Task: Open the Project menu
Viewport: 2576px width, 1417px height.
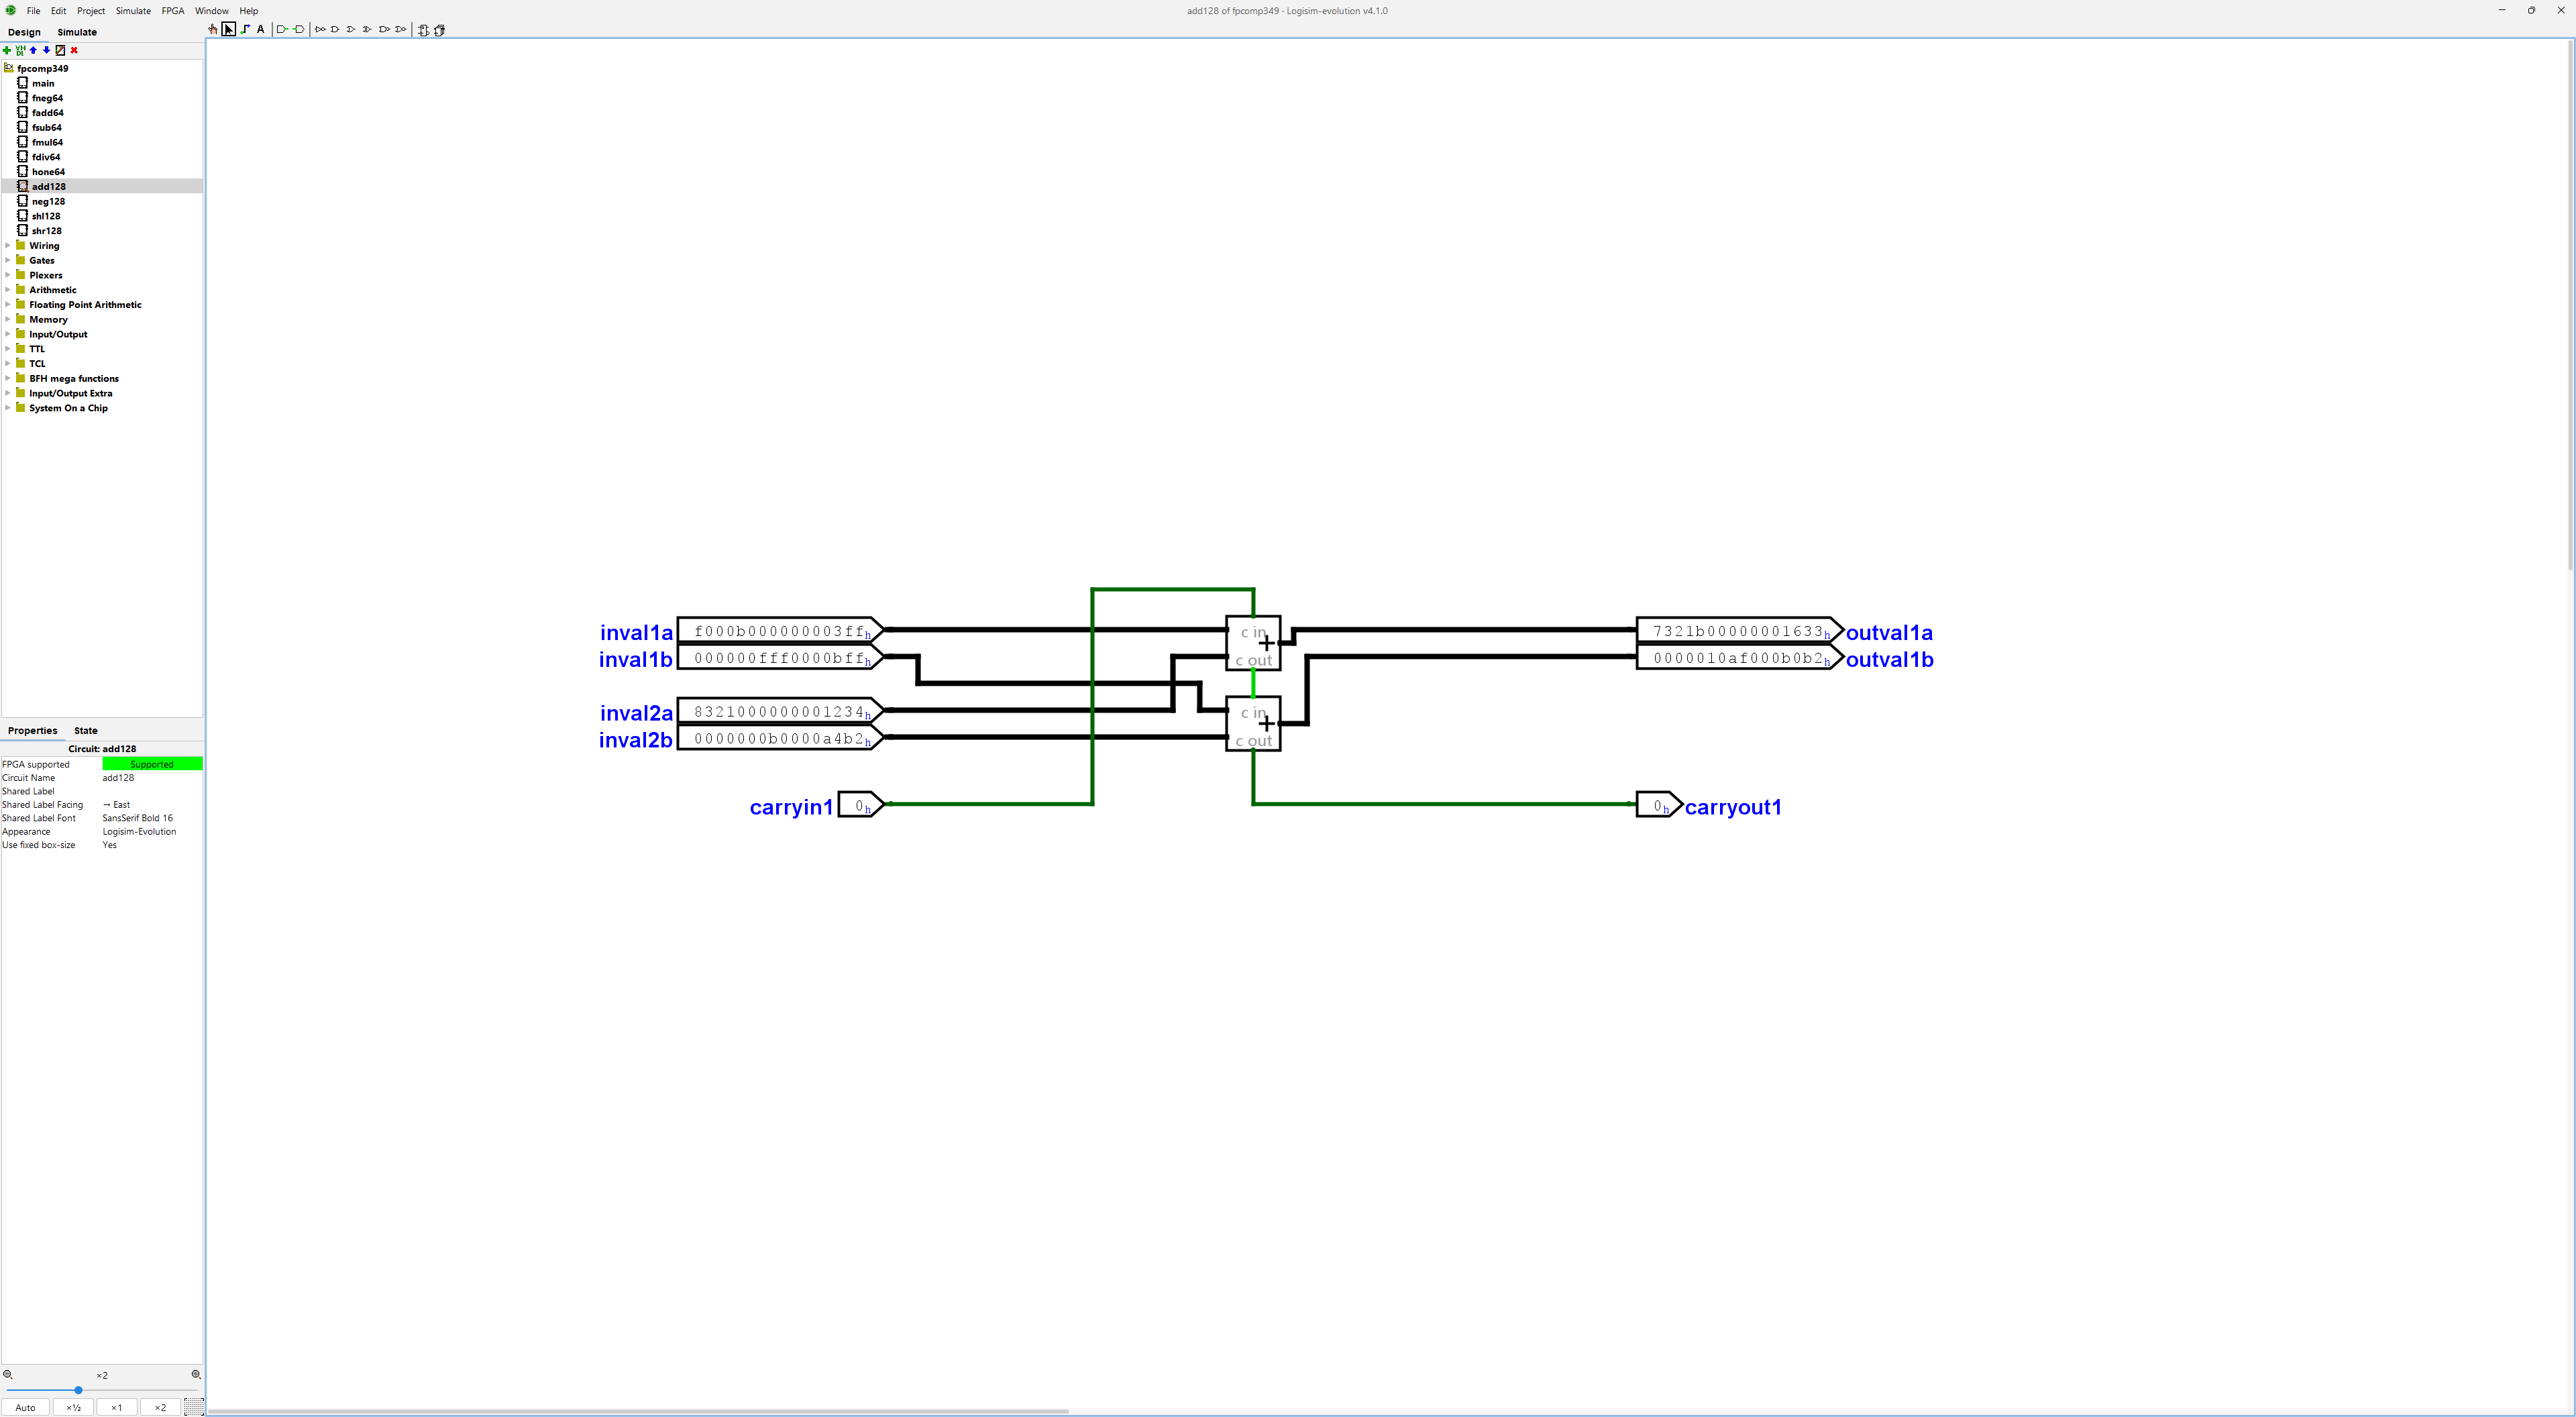Action: pyautogui.click(x=91, y=11)
